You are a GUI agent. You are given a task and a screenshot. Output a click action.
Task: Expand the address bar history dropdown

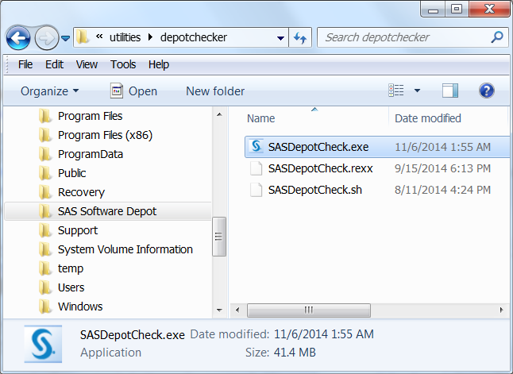pos(281,37)
